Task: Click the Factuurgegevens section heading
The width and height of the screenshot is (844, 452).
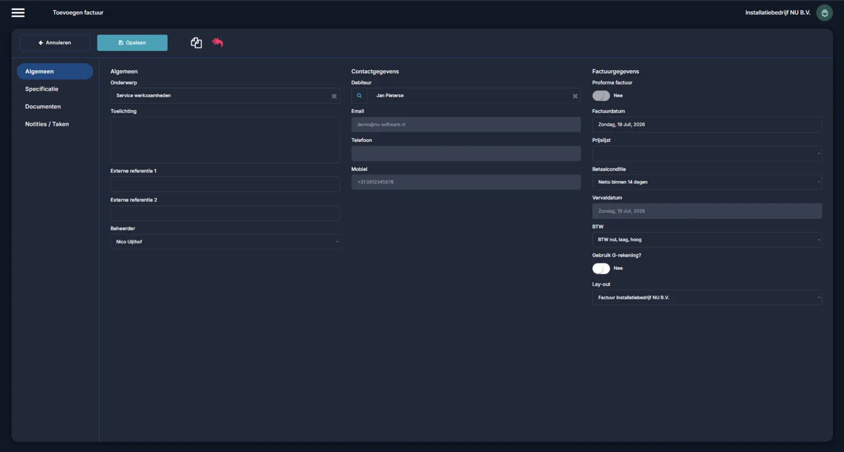Action: tap(616, 72)
